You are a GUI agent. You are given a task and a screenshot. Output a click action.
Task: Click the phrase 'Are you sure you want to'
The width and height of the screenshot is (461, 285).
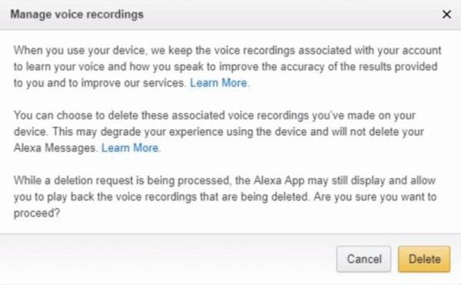(x=375, y=197)
